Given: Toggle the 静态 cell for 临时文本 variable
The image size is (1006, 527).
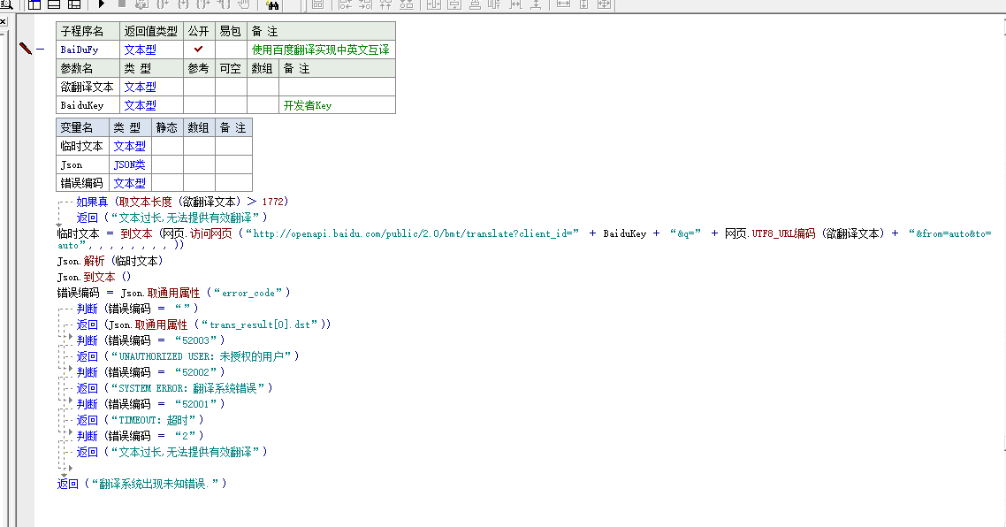Looking at the screenshot, I should 166,146.
